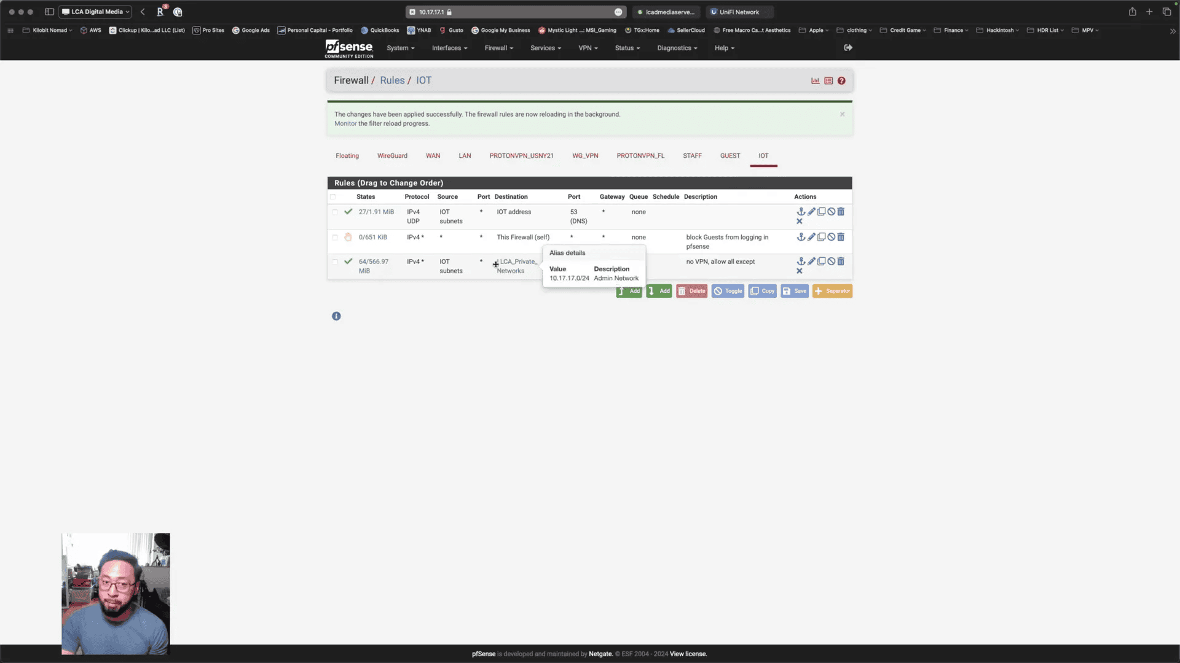Viewport: 1180px width, 663px height.
Task: Click the table view icon next to graph
Action: pyautogui.click(x=828, y=80)
